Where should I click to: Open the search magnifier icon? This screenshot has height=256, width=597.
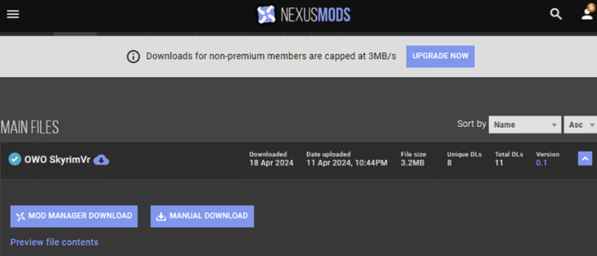[x=556, y=15]
